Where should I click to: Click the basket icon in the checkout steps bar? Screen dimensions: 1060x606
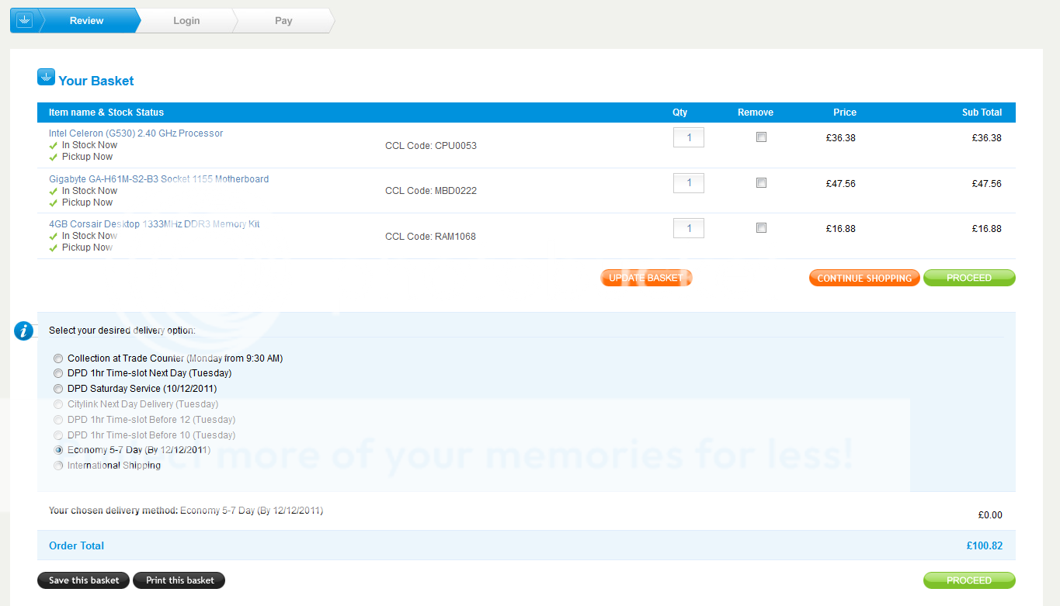(24, 21)
